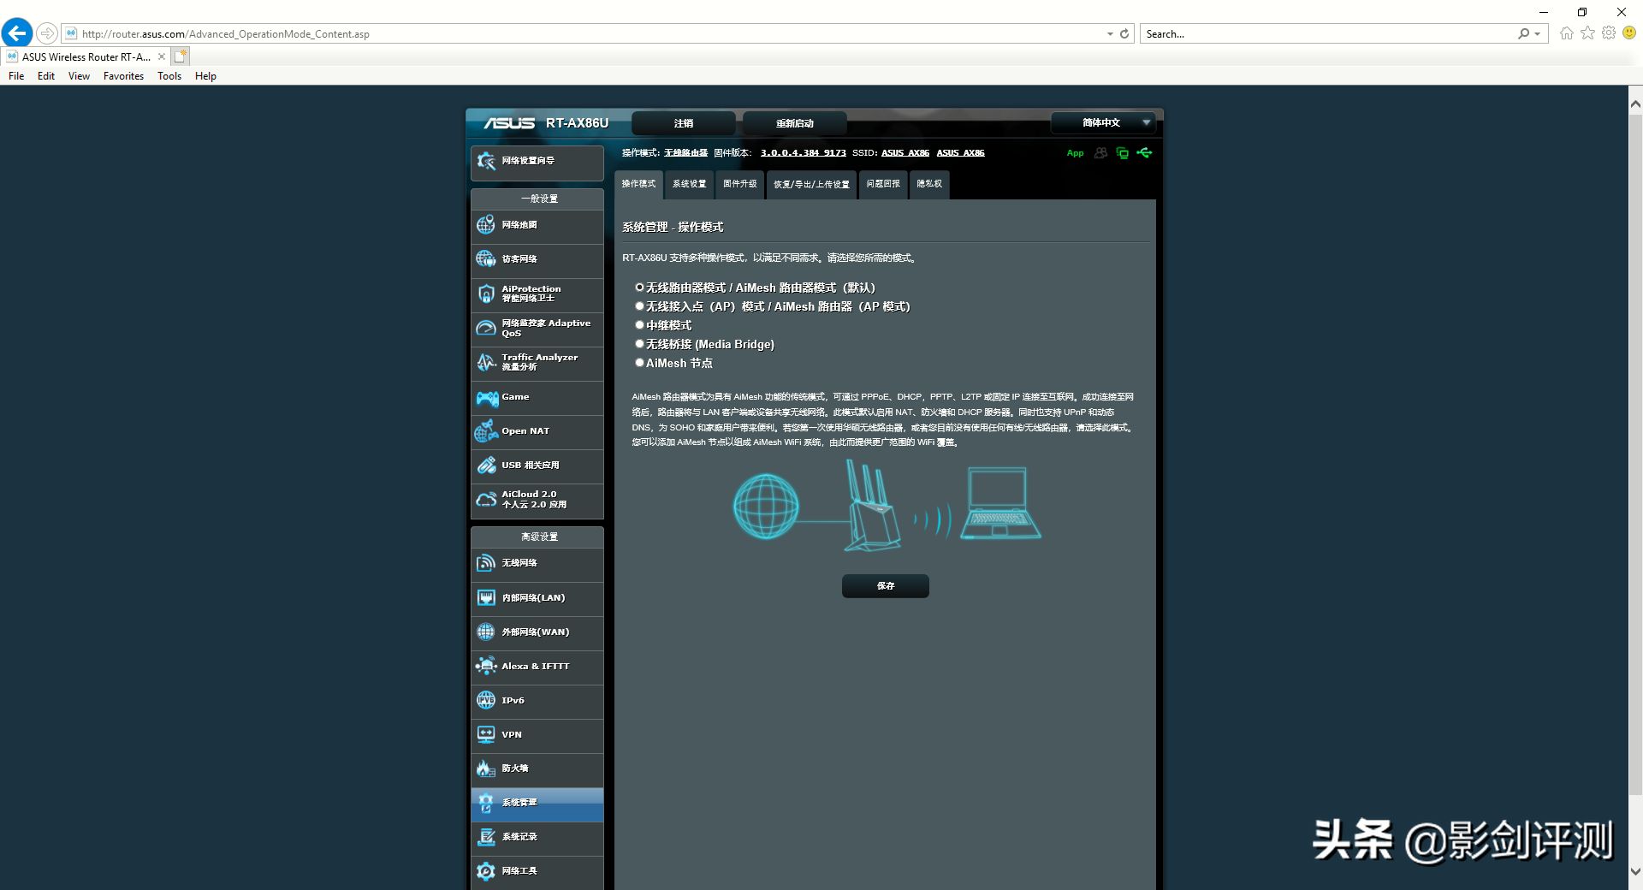The width and height of the screenshot is (1643, 890).
Task: Open the File menu
Action: coord(16,76)
